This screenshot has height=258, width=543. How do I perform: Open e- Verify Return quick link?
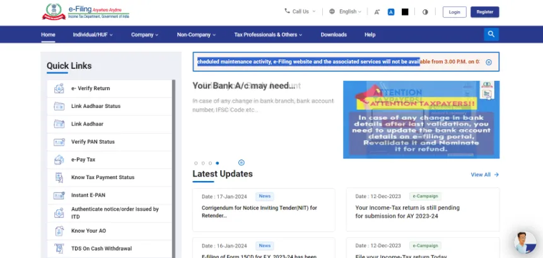click(110, 89)
